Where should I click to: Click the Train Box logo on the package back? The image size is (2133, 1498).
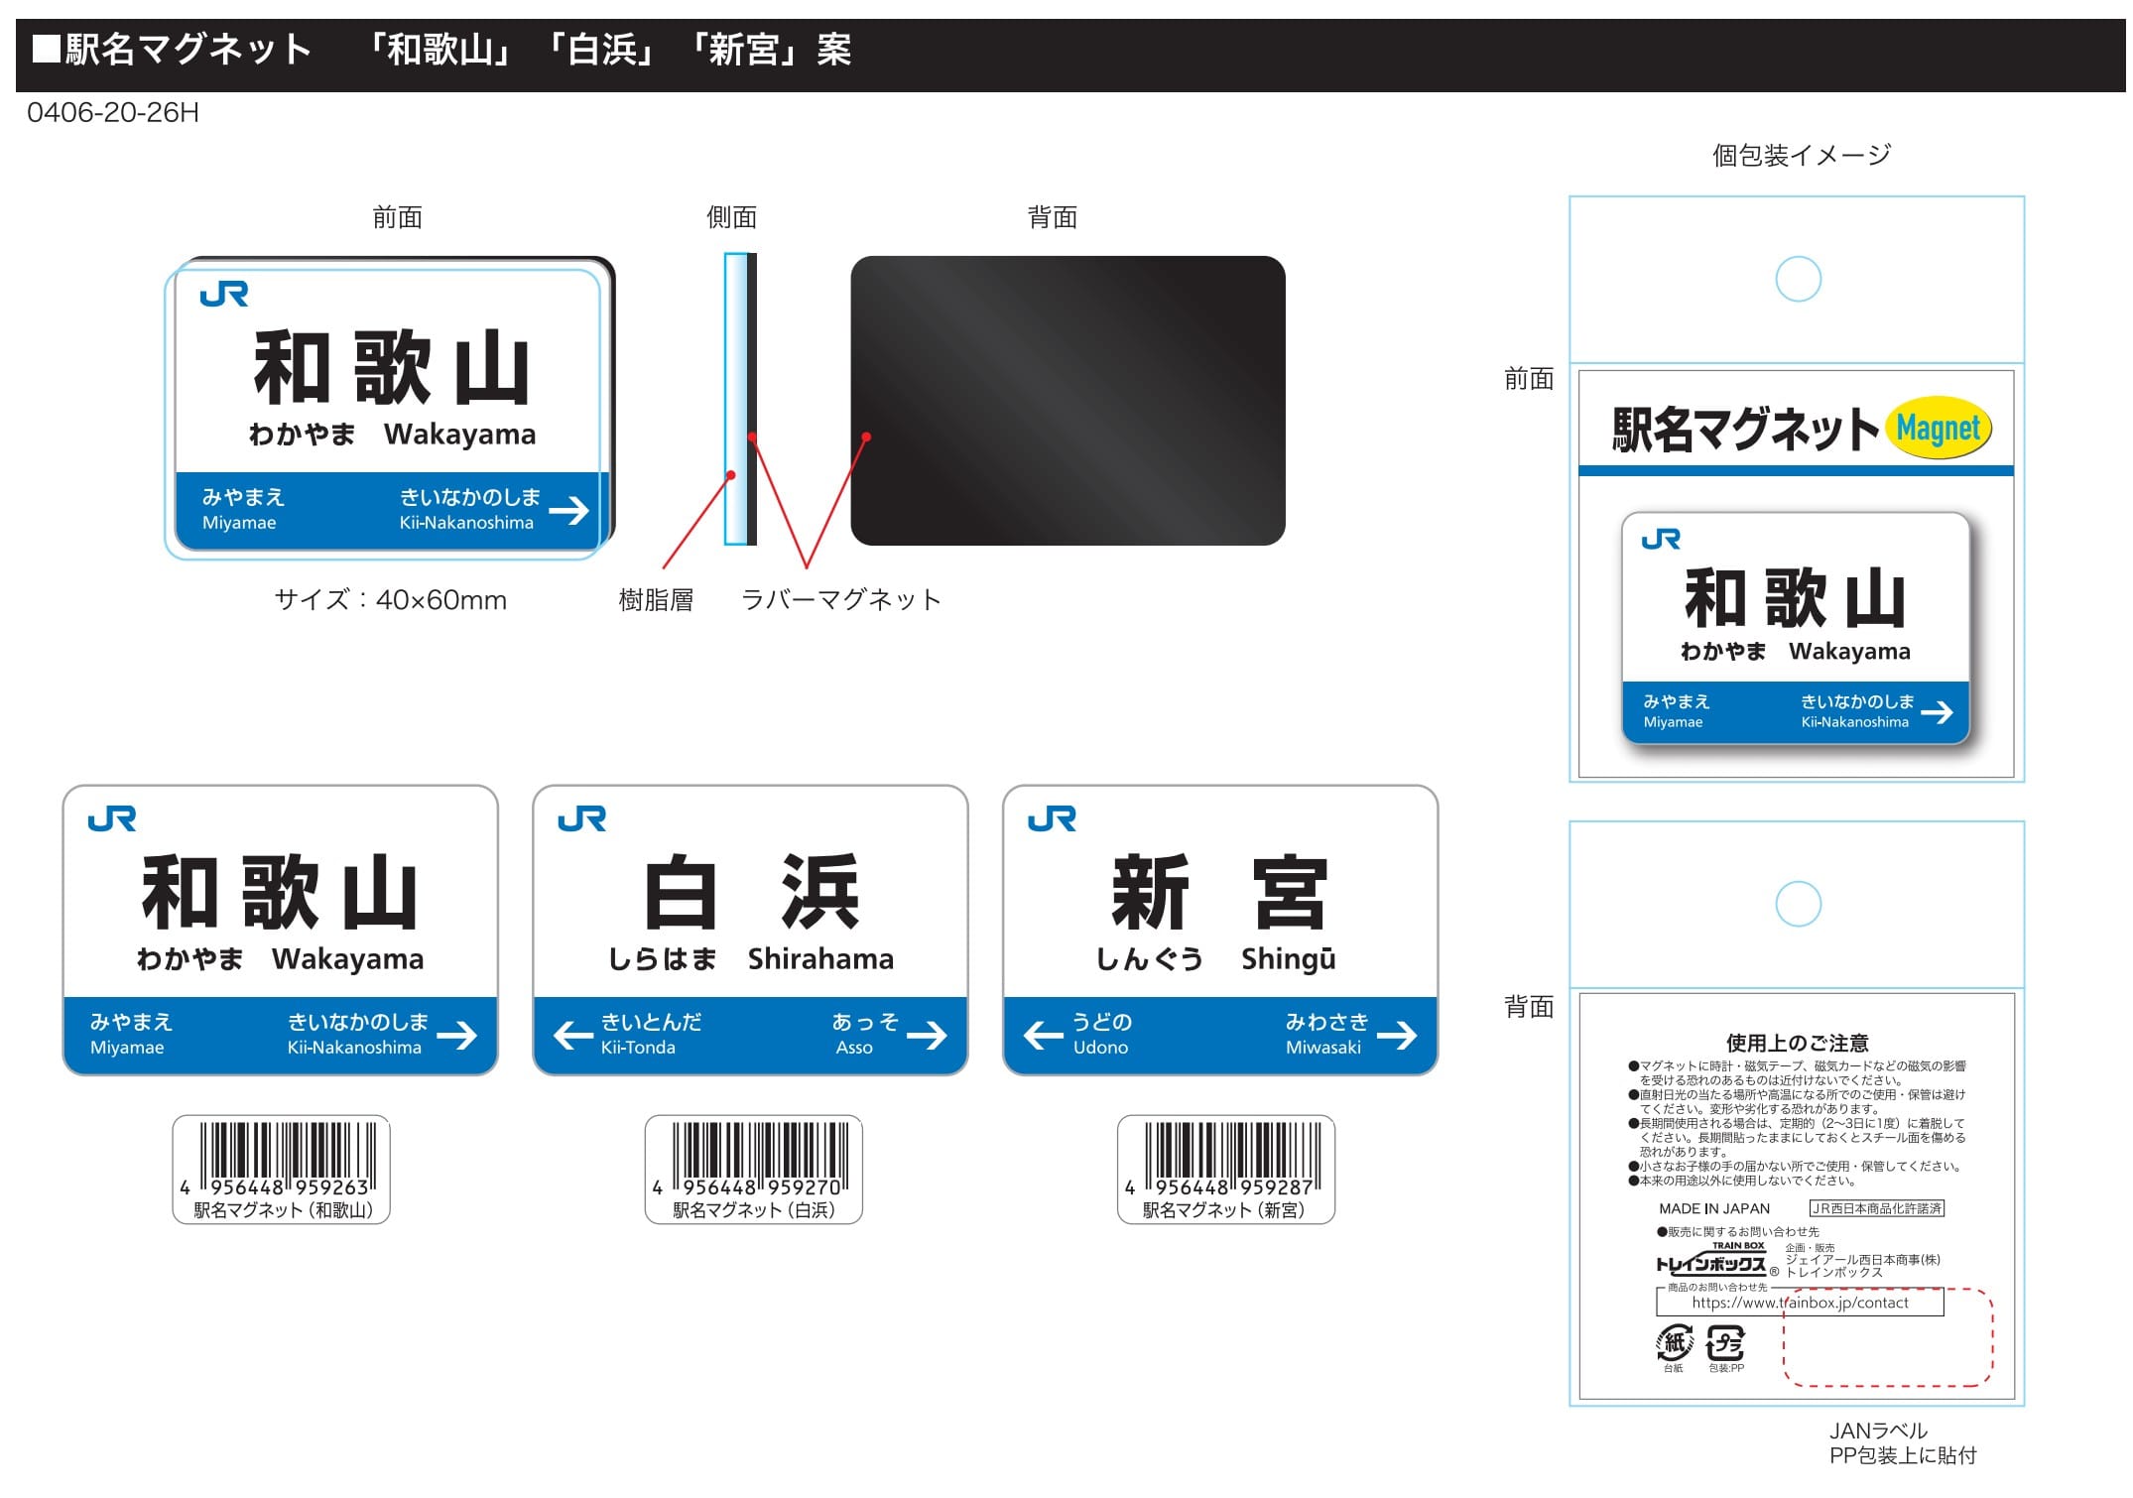tap(1712, 1260)
